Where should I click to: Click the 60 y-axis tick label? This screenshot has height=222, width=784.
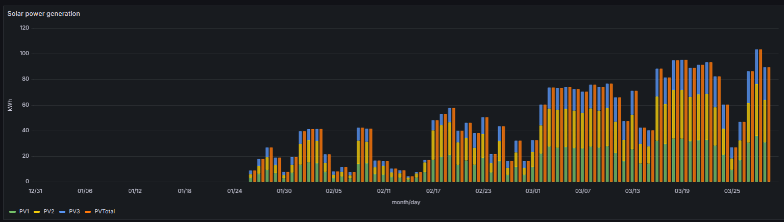coord(26,105)
